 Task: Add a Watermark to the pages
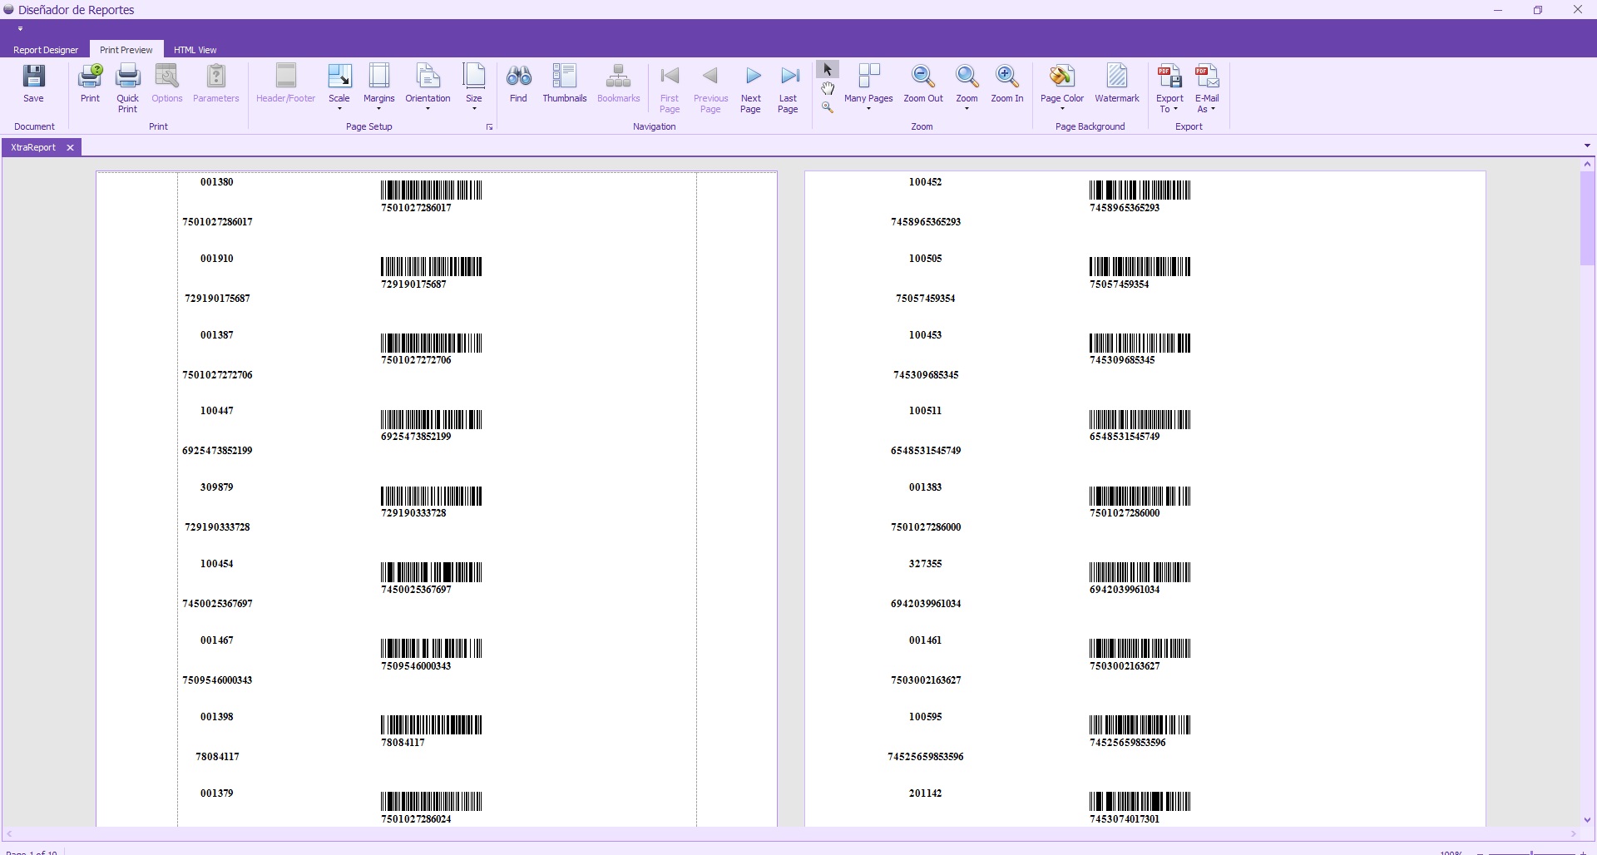coord(1117,83)
